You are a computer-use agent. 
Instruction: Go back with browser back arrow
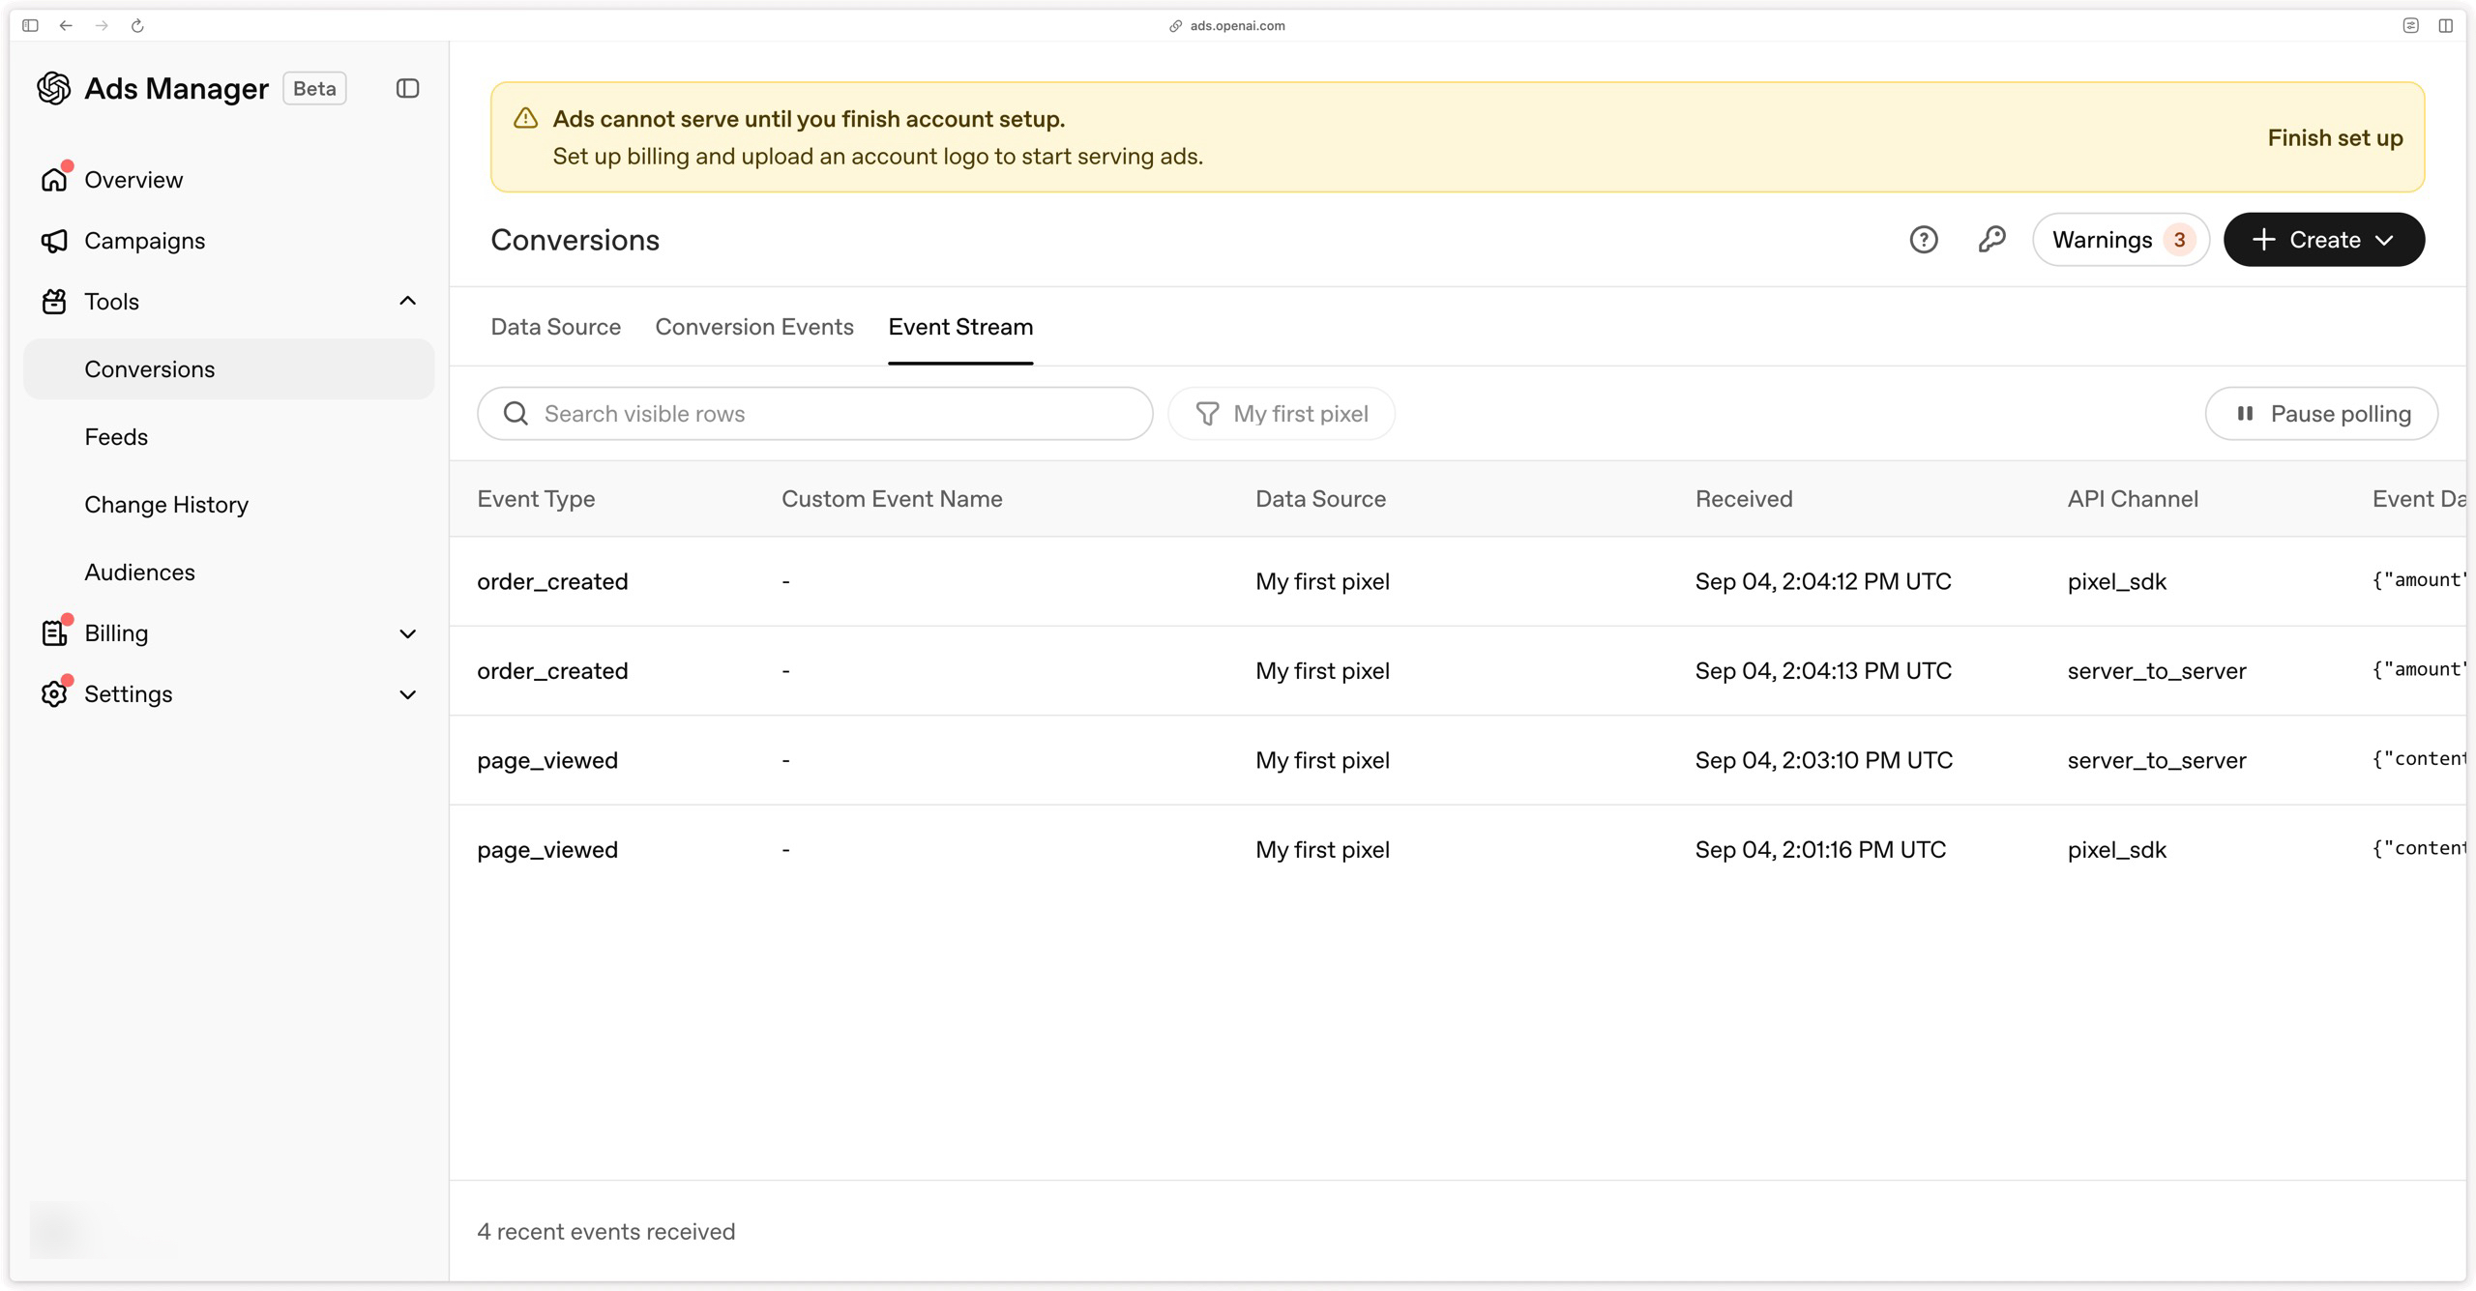tap(66, 26)
